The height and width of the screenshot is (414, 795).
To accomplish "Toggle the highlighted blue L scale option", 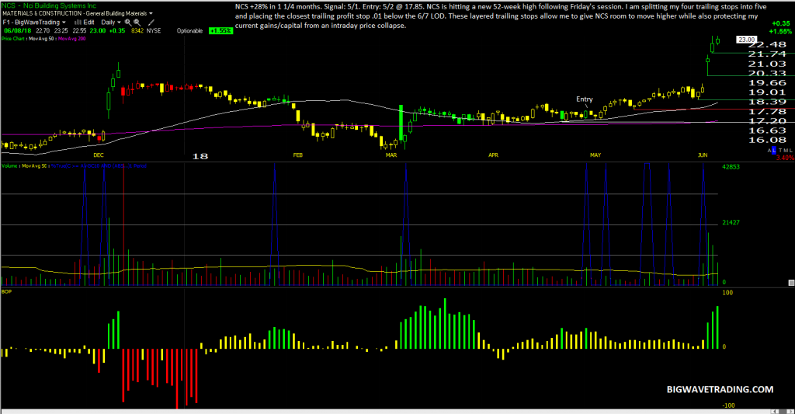I will [x=774, y=150].
